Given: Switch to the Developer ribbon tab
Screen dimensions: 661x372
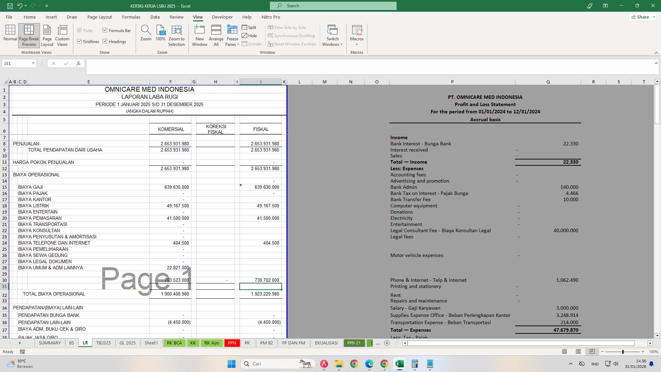Looking at the screenshot, I should point(222,17).
